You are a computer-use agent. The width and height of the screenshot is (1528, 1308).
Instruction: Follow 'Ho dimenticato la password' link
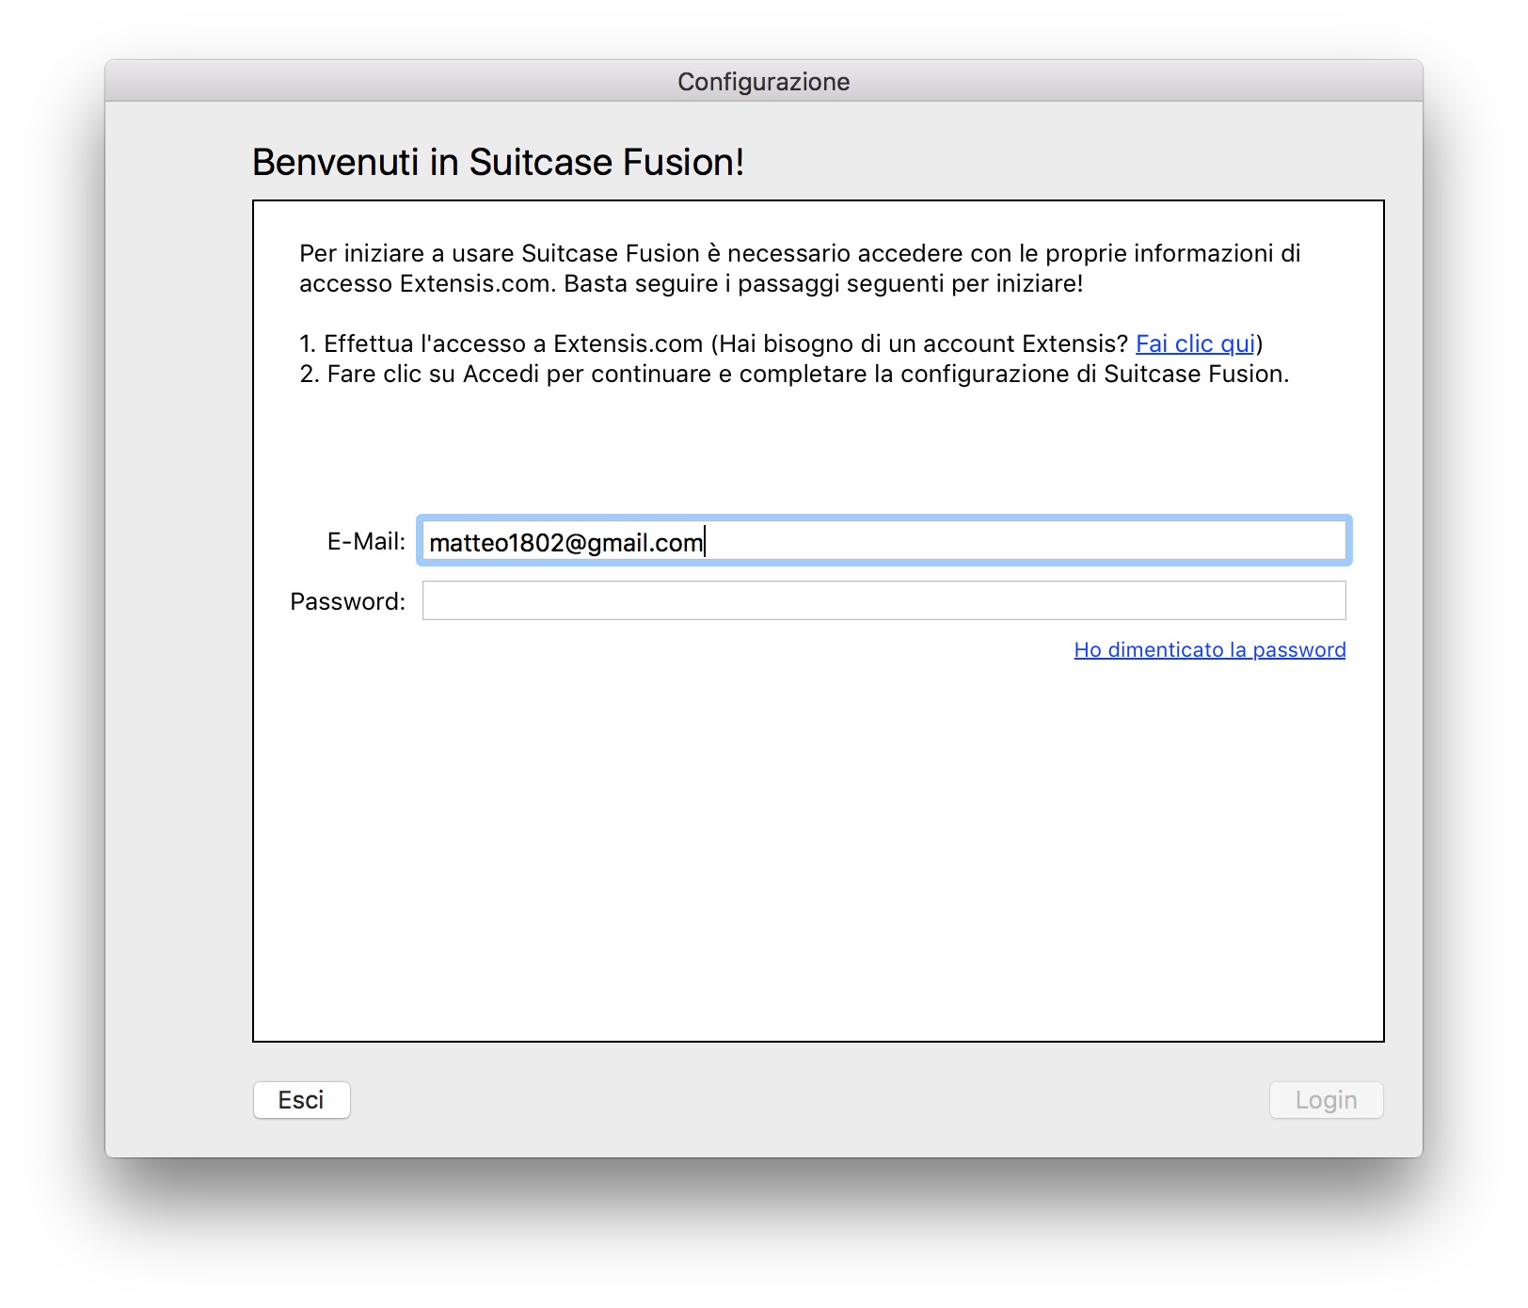tap(1209, 649)
